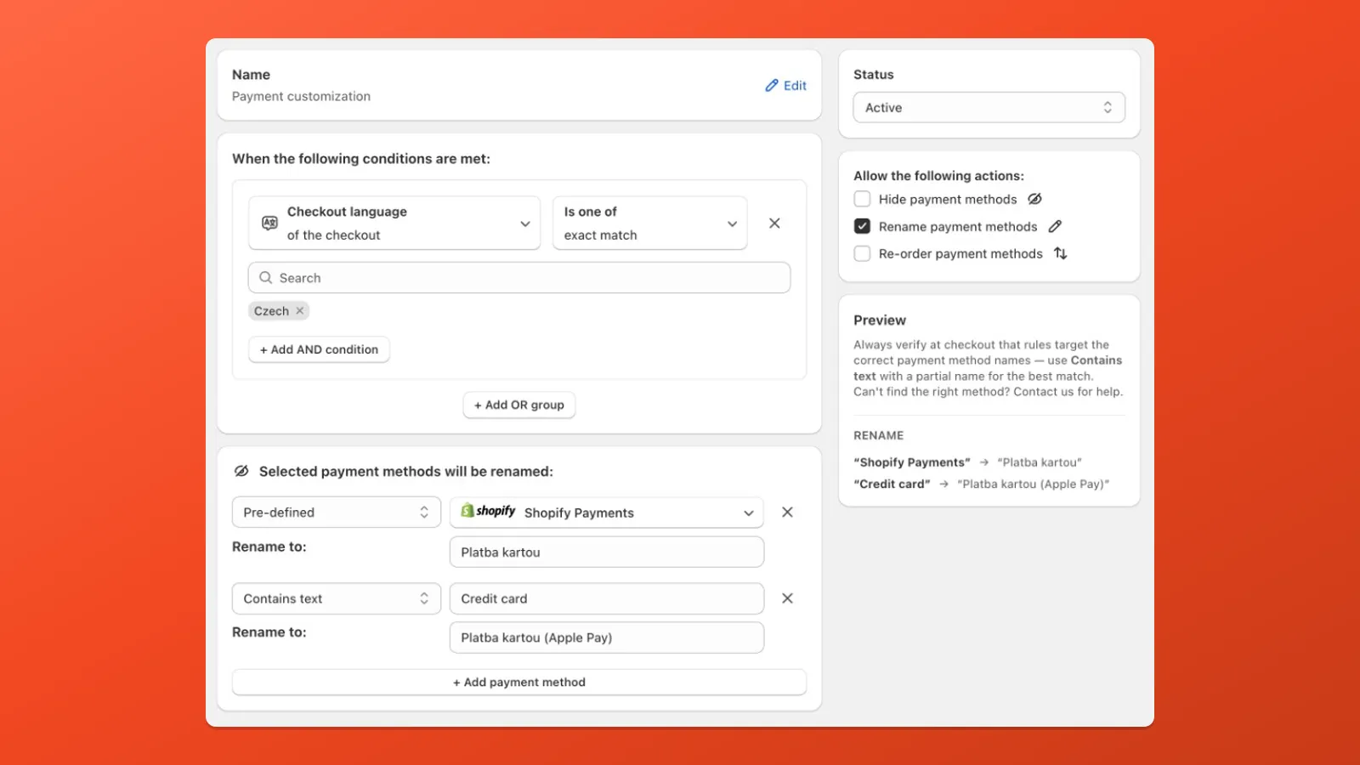Click the pencil icon next to Edit

point(772,85)
